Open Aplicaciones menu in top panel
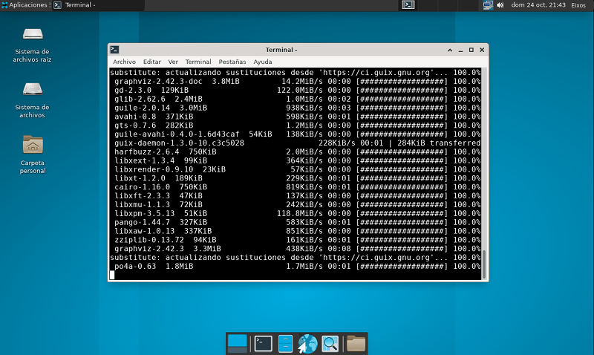 tap(25, 4)
